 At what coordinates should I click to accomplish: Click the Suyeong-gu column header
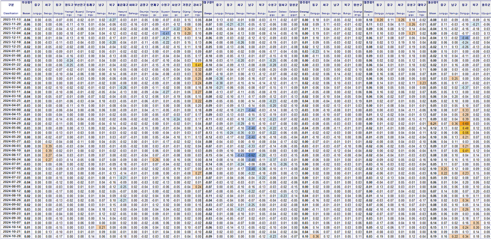point(166,13)
